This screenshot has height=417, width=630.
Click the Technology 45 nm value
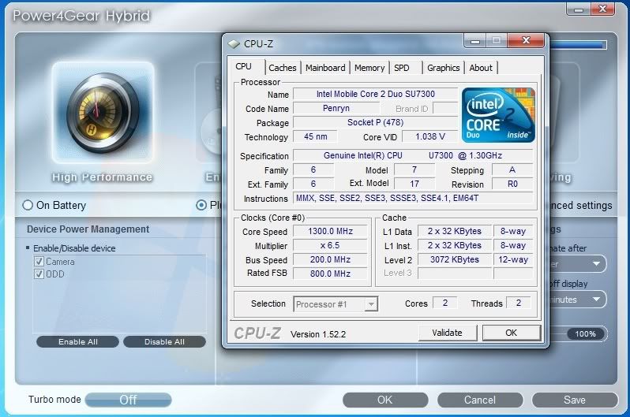click(x=316, y=136)
